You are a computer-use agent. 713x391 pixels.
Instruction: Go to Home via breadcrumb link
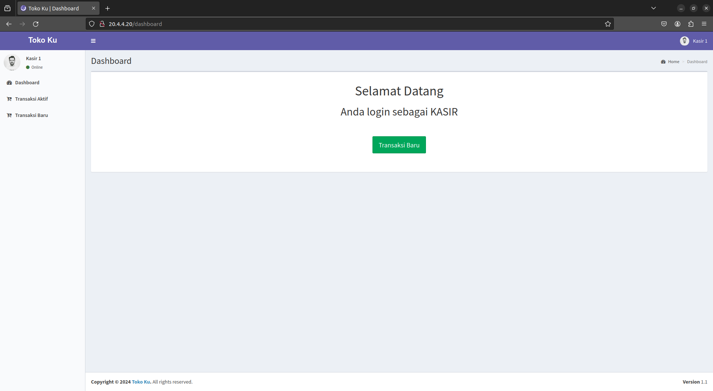click(674, 62)
